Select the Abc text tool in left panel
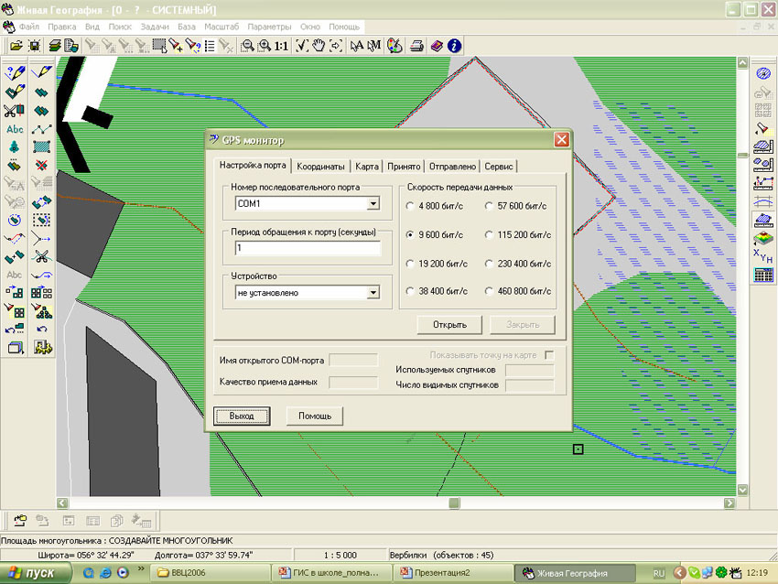 click(x=15, y=129)
